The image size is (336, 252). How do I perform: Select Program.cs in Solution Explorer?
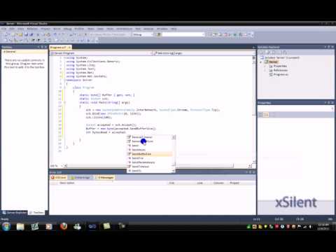click(281, 74)
